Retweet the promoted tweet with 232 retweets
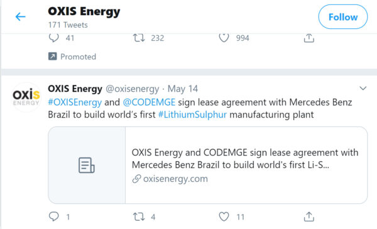 click(x=139, y=38)
